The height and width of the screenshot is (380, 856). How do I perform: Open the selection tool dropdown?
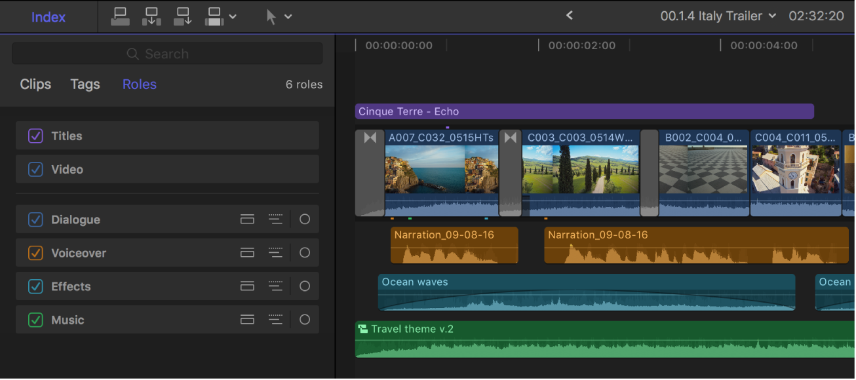[x=287, y=16]
